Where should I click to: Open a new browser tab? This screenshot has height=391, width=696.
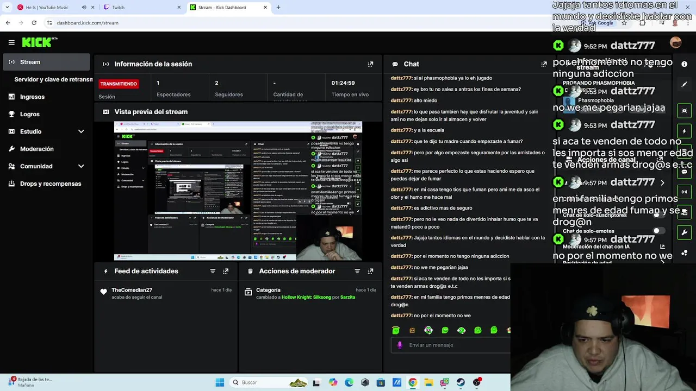(278, 8)
